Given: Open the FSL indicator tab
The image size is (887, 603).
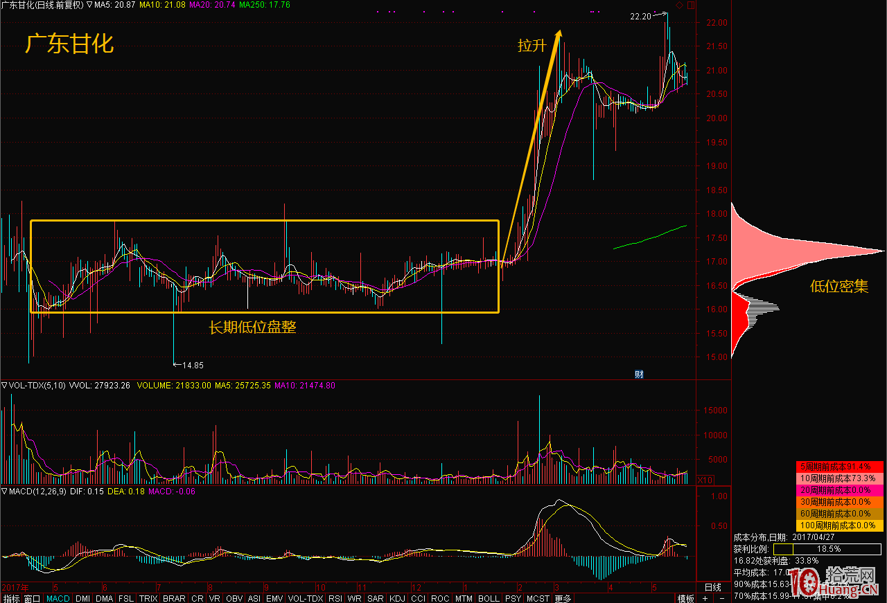Looking at the screenshot, I should click(126, 598).
